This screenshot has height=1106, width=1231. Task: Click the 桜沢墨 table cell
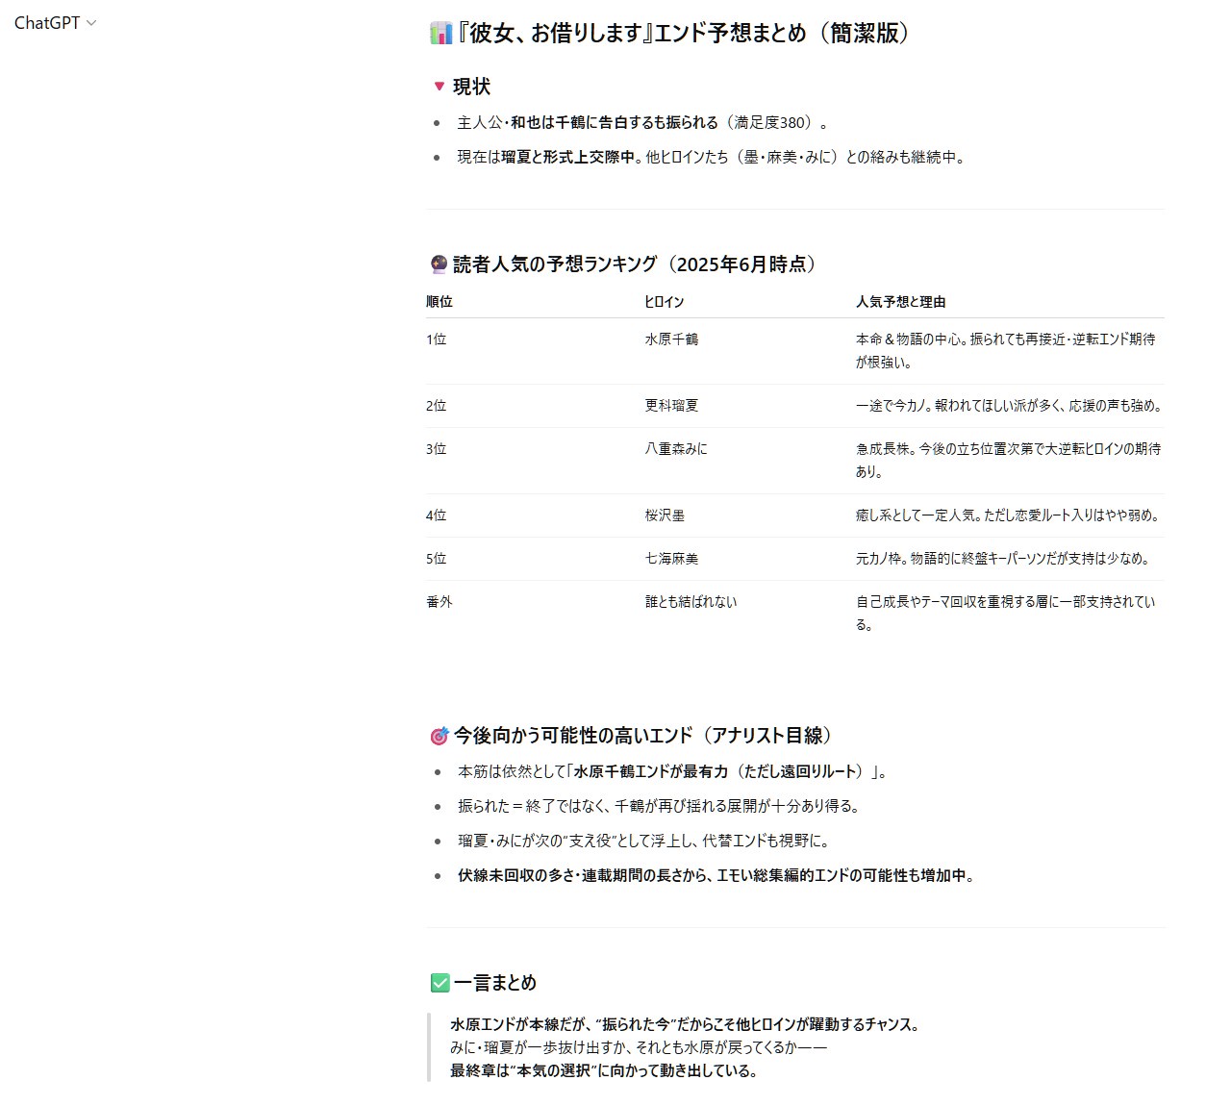pos(665,515)
